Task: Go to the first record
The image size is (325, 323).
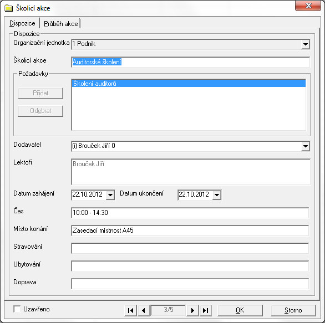Action: [x=130, y=310]
